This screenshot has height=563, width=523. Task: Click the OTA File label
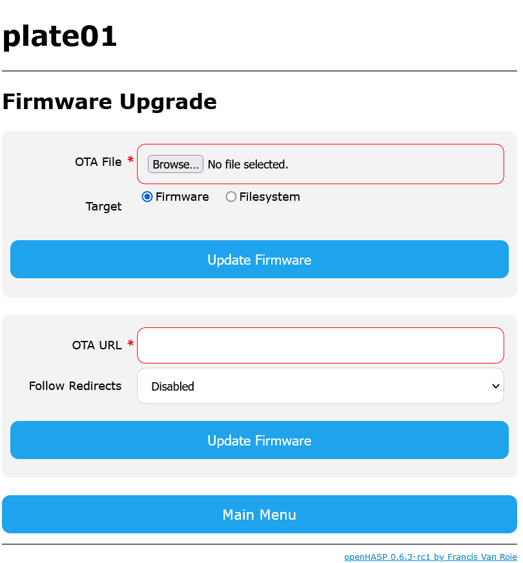98,162
